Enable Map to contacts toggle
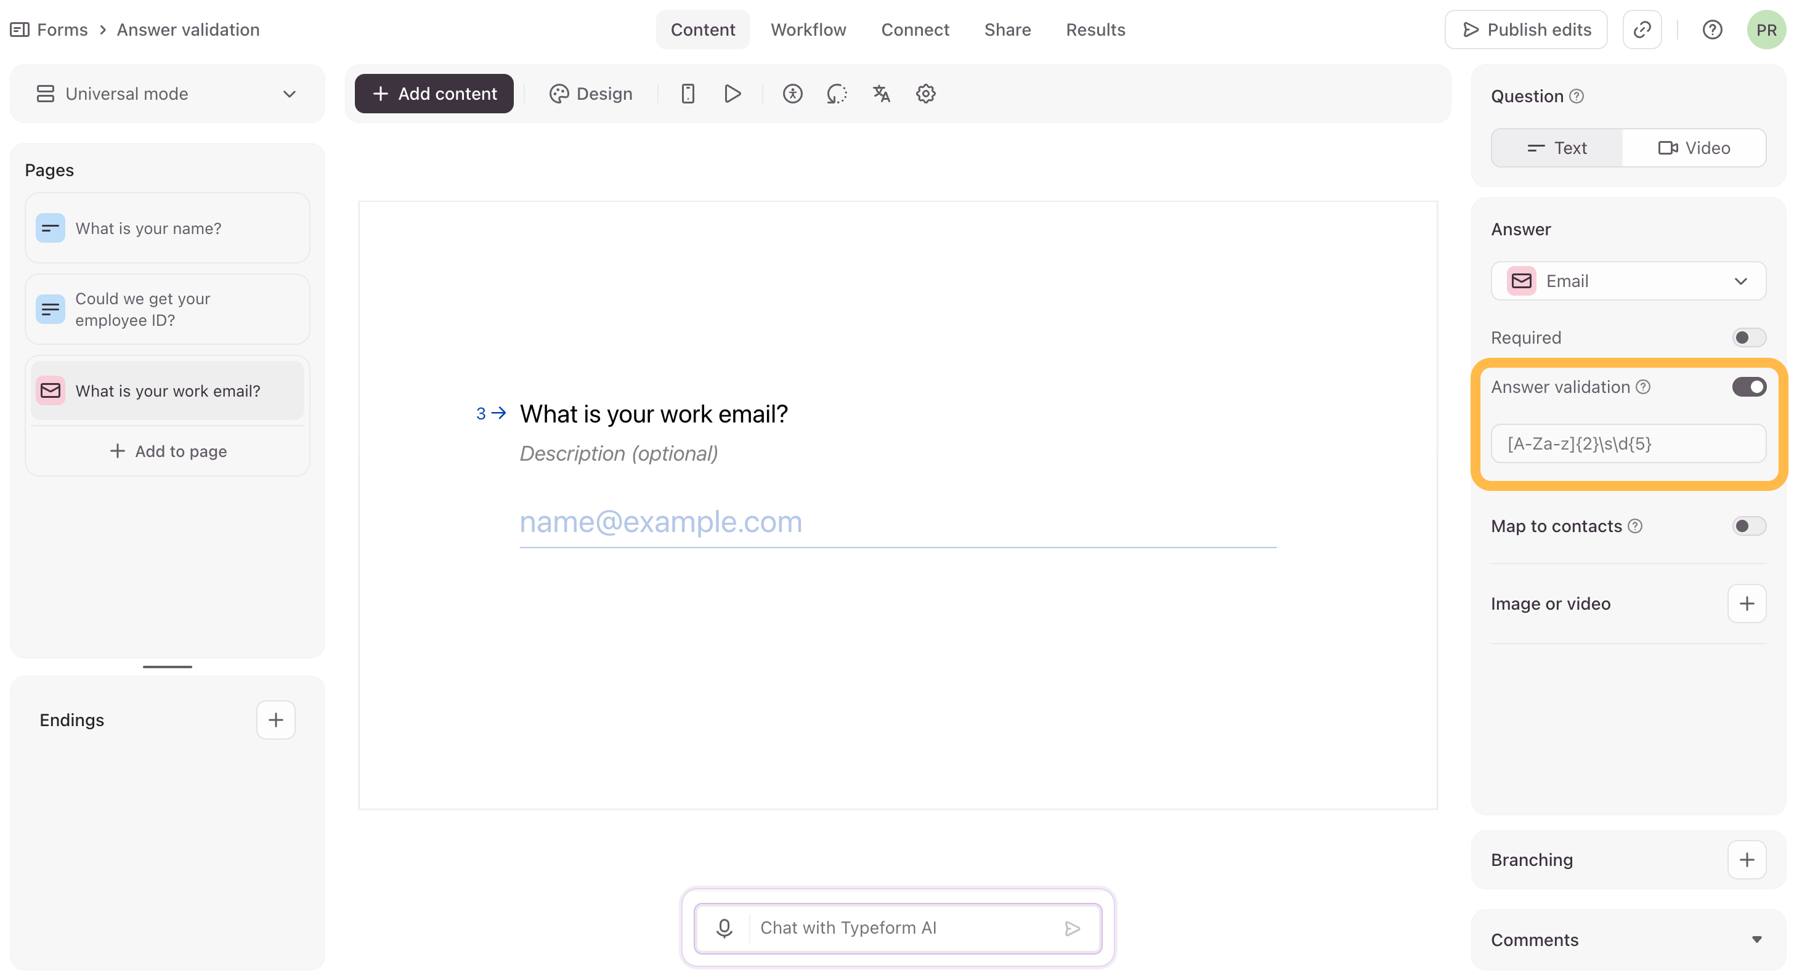Screen dimensions: 1794x978 pos(1748,526)
